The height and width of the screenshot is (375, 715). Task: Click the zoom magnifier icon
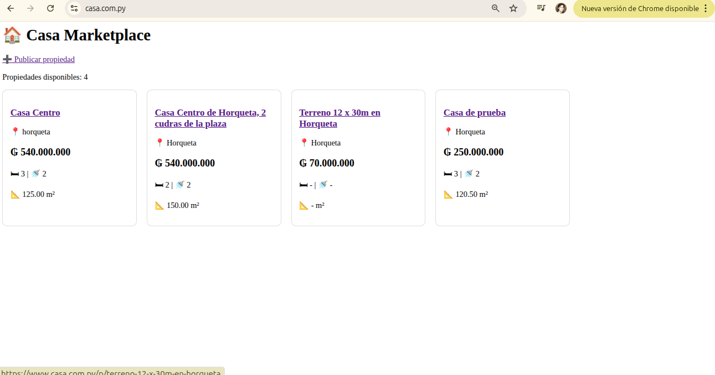pyautogui.click(x=496, y=8)
